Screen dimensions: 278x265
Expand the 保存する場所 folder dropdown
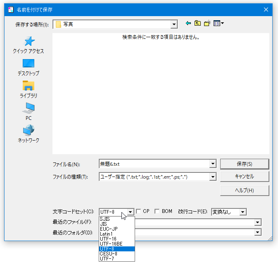174,24
